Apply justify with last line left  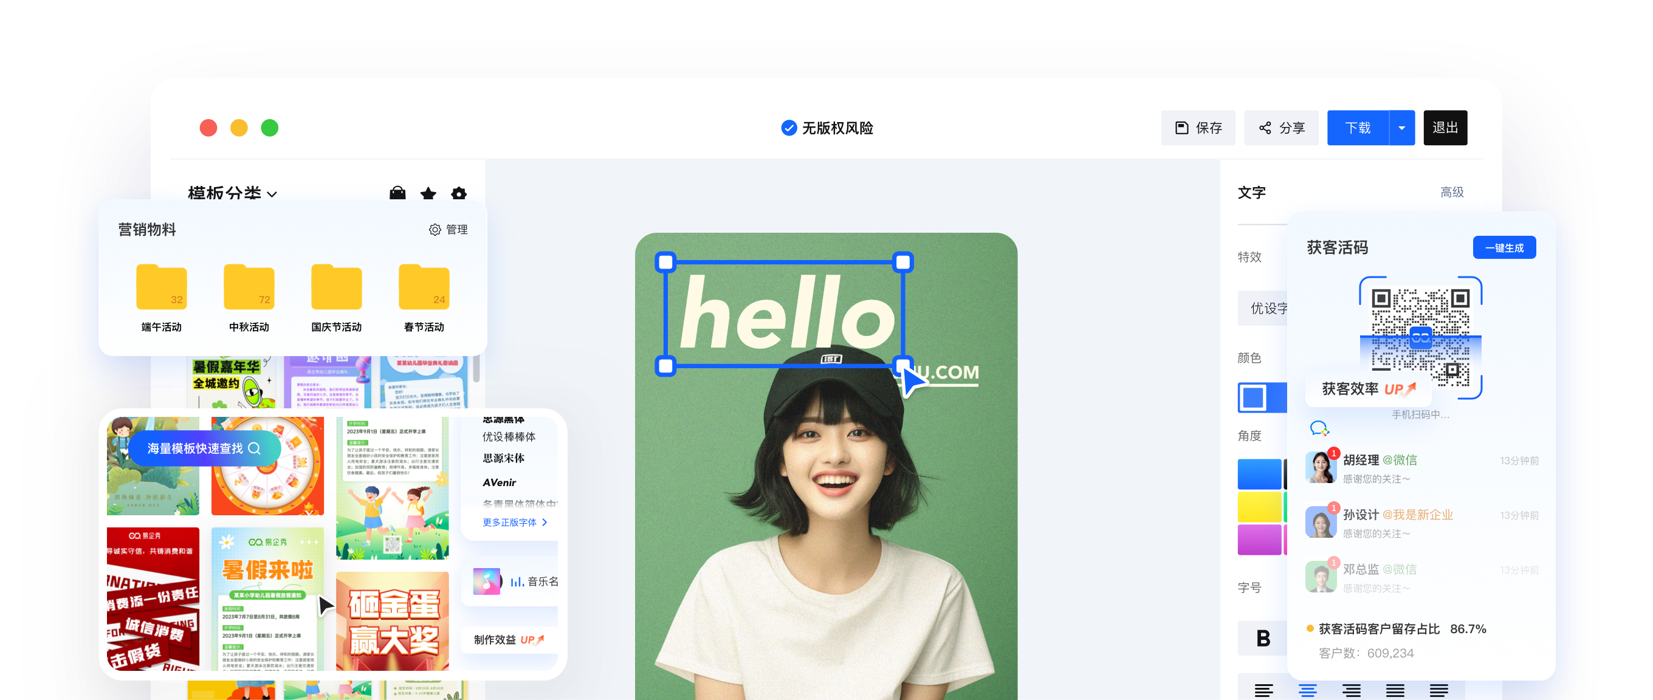[1438, 690]
